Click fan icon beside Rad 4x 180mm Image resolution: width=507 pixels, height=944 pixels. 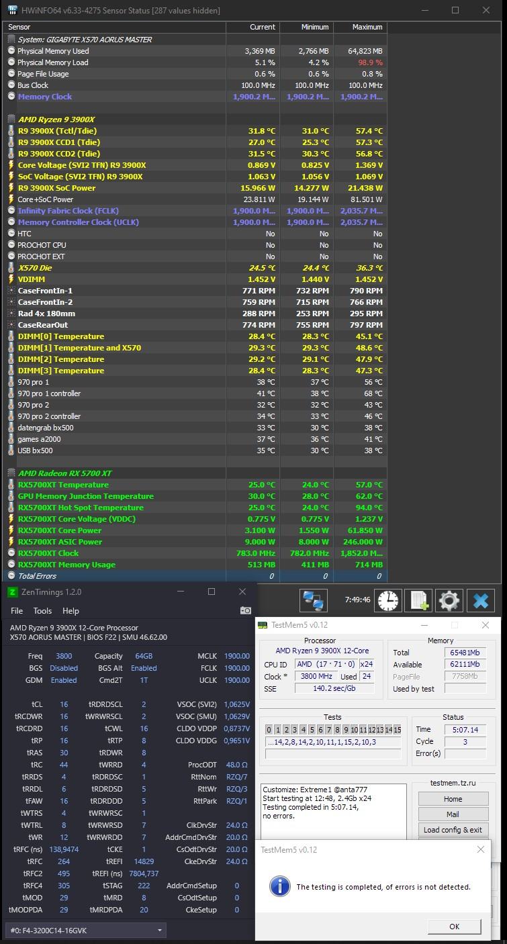11,314
